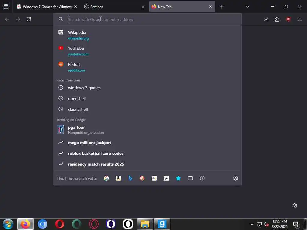Select recent search "windows 7 games"
Image resolution: width=307 pixels, height=230 pixels.
tap(147, 88)
